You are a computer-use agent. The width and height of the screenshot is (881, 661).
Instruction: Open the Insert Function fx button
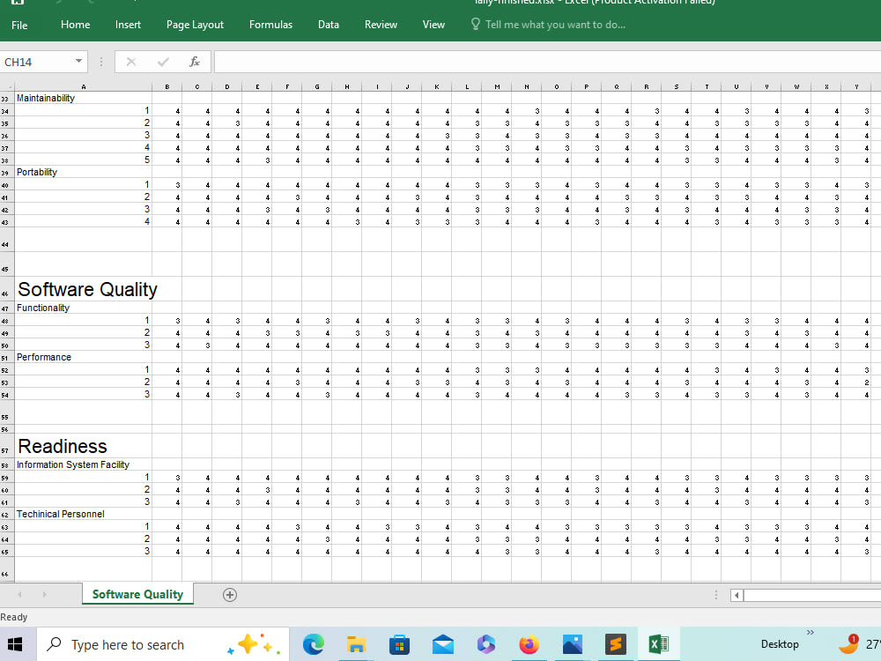(x=195, y=62)
